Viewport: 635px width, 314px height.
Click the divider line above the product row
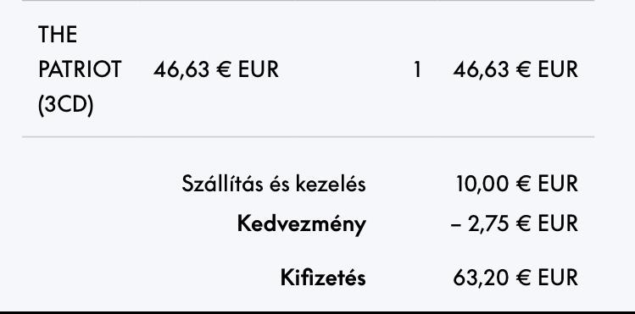tap(309, 1)
